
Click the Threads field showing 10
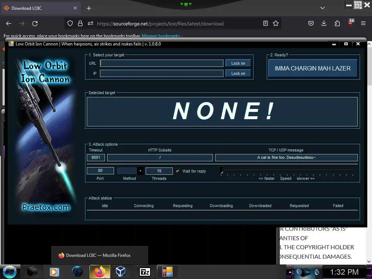[x=159, y=171]
